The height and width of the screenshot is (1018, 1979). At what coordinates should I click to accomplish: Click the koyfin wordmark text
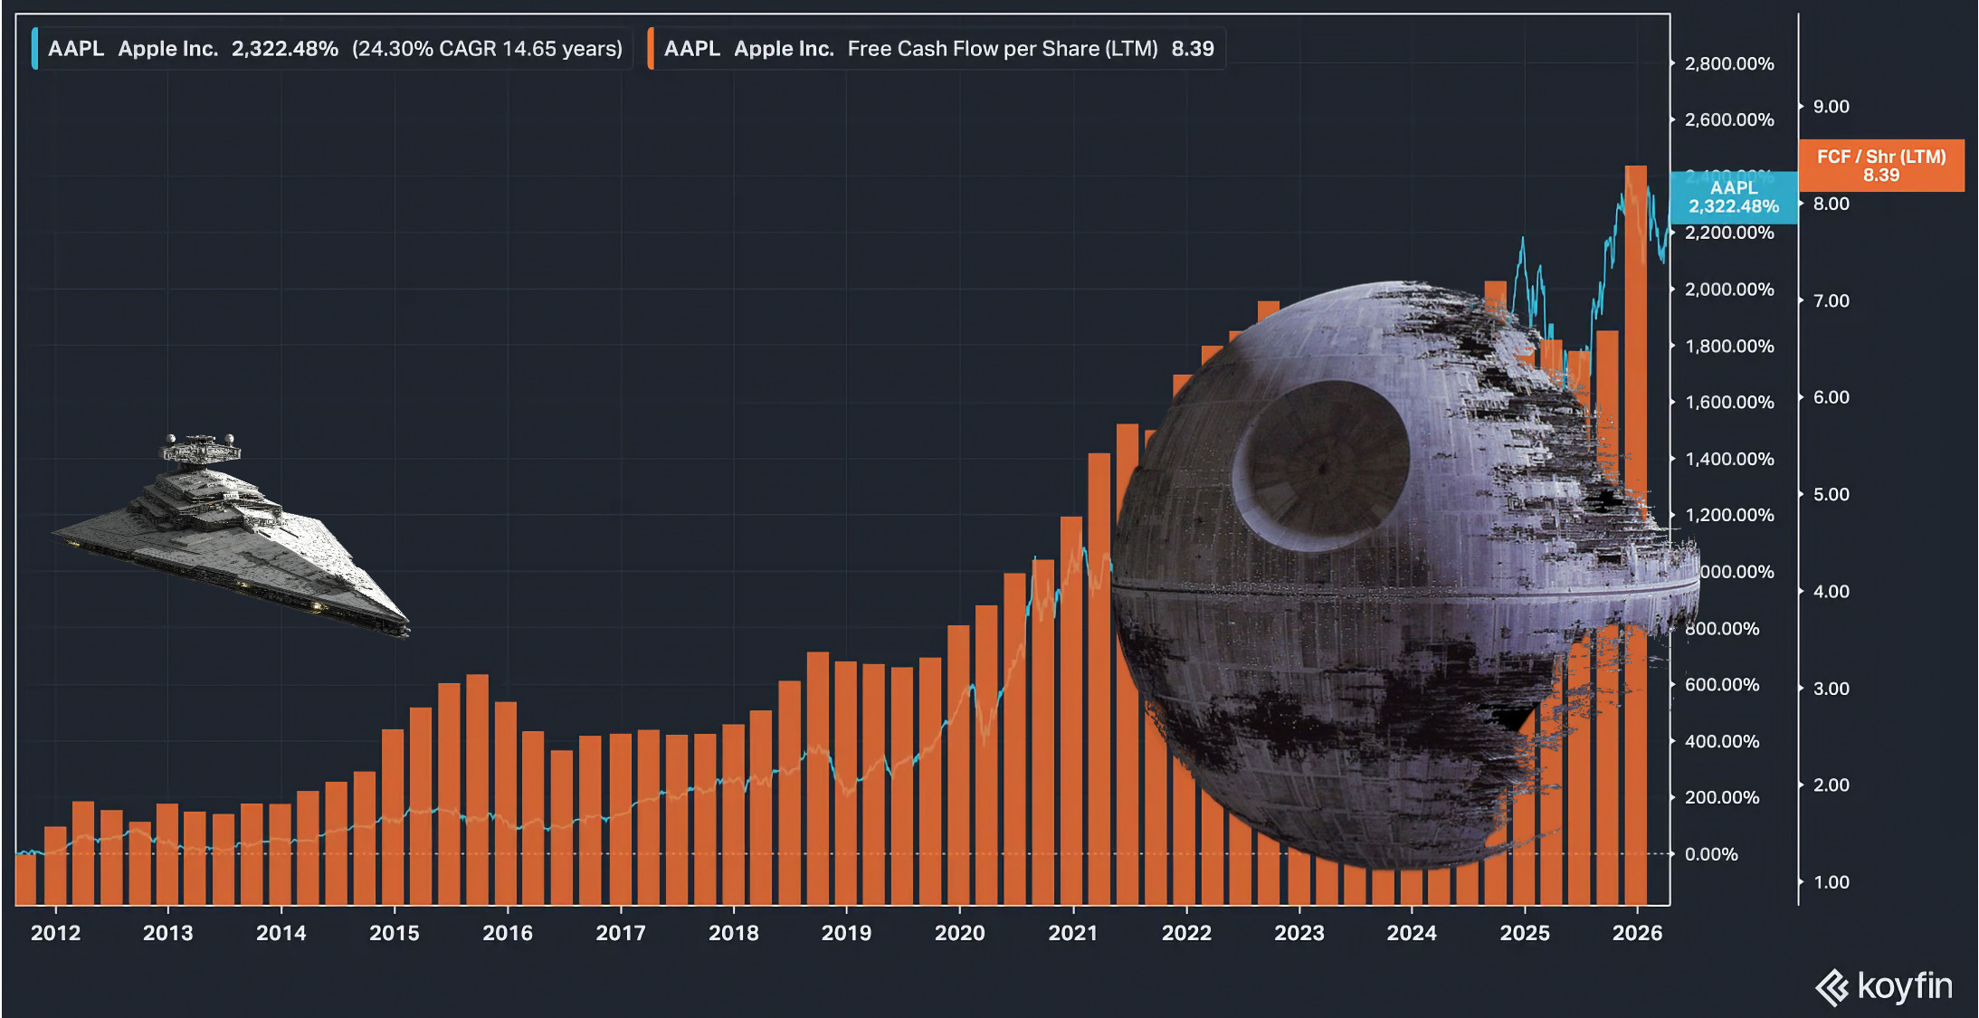click(x=1904, y=986)
